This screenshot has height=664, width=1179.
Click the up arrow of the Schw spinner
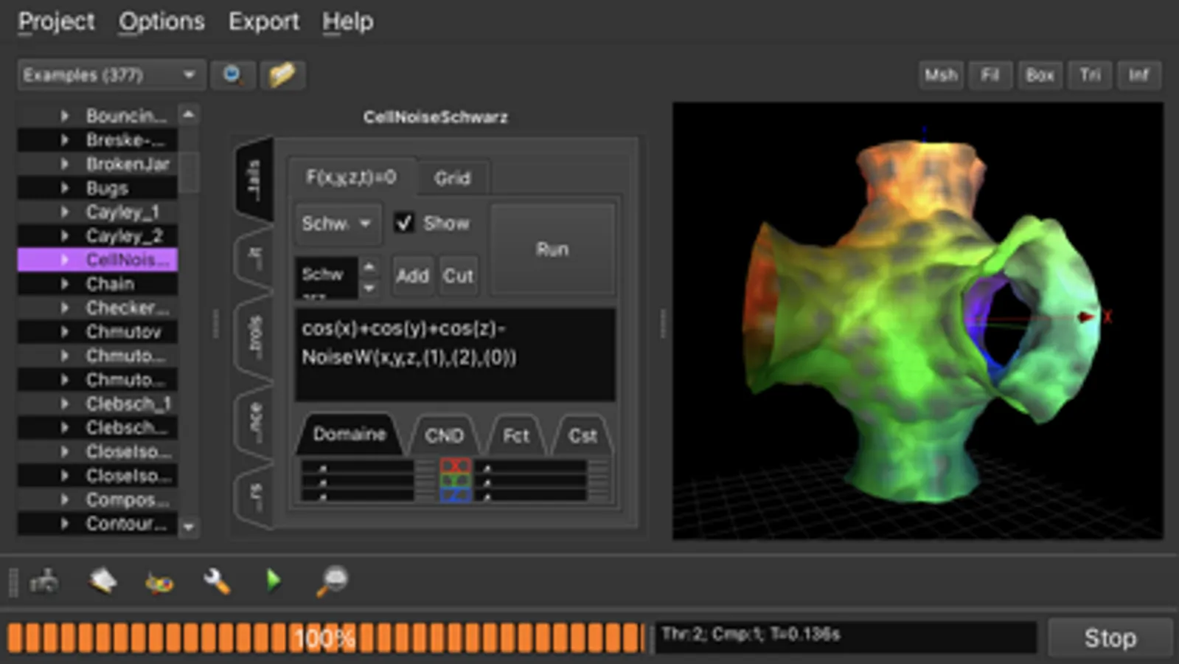pyautogui.click(x=369, y=266)
